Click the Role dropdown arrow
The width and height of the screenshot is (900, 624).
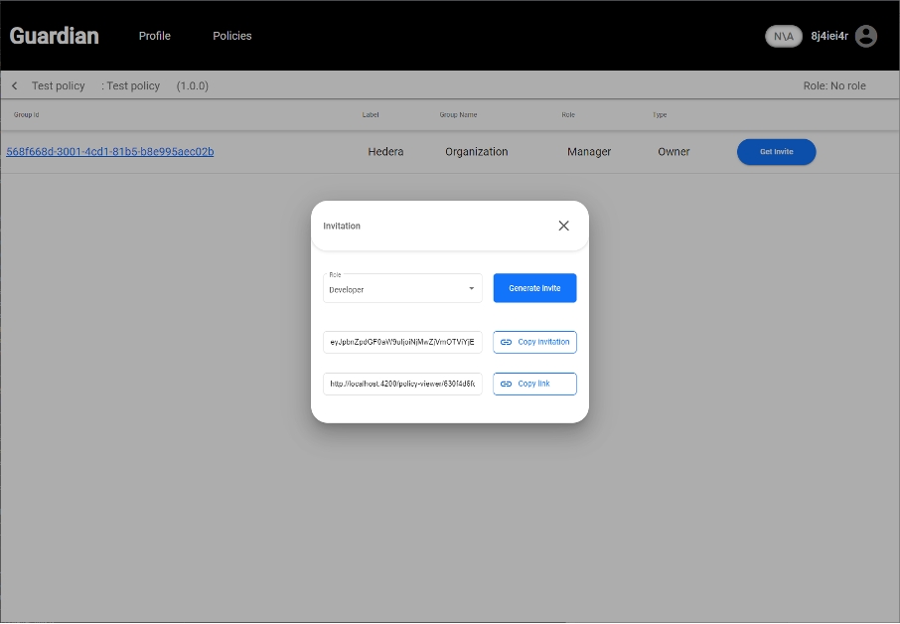(471, 289)
